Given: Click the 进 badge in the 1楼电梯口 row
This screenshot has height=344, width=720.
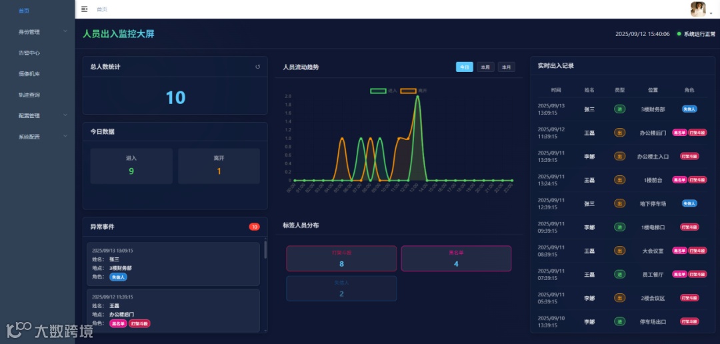Looking at the screenshot, I should pyautogui.click(x=619, y=227).
